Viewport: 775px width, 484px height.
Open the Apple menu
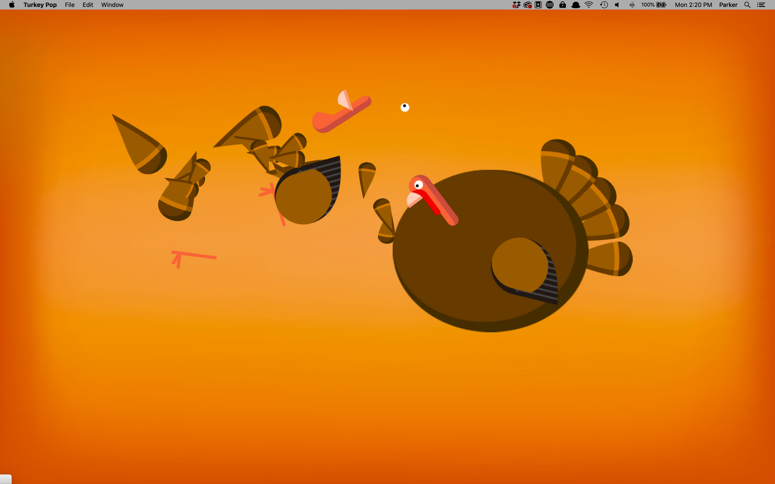point(11,5)
